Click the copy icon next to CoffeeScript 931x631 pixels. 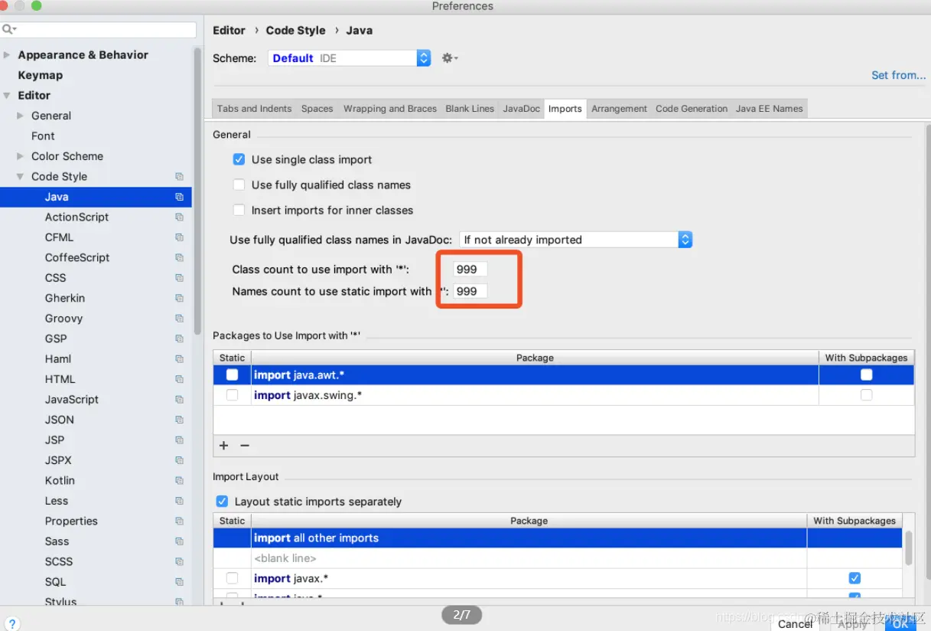coord(179,258)
